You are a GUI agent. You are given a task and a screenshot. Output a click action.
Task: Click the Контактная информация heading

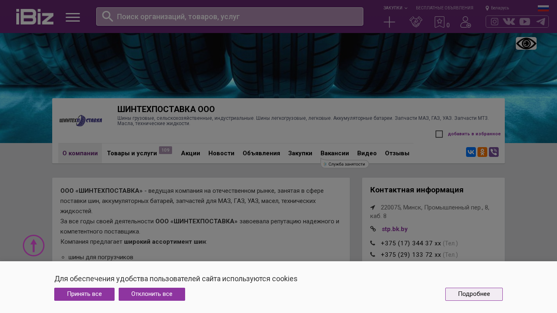pyautogui.click(x=417, y=190)
